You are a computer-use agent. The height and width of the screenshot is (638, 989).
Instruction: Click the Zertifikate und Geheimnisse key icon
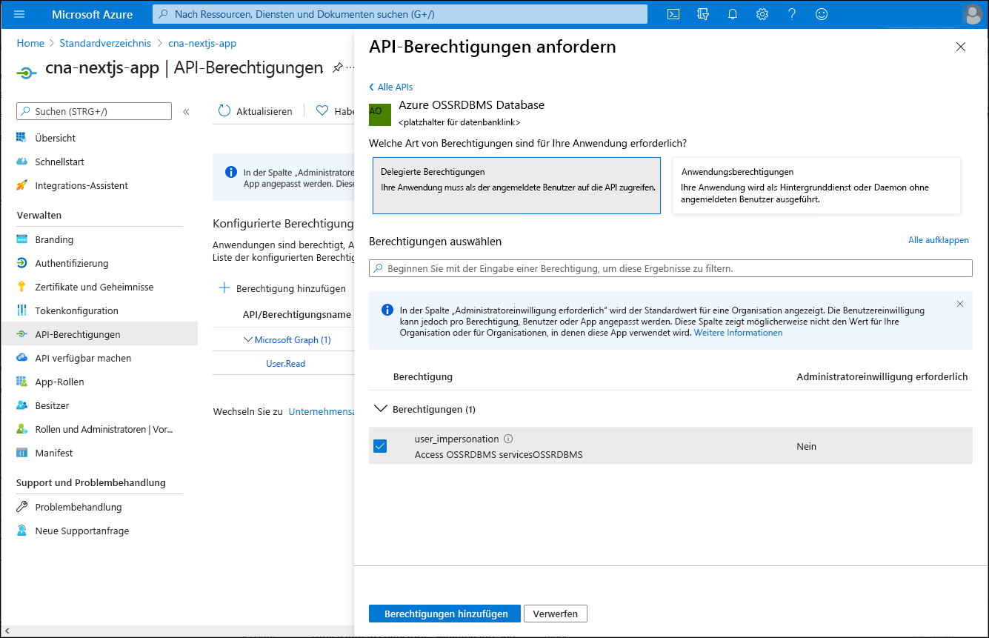click(x=21, y=287)
